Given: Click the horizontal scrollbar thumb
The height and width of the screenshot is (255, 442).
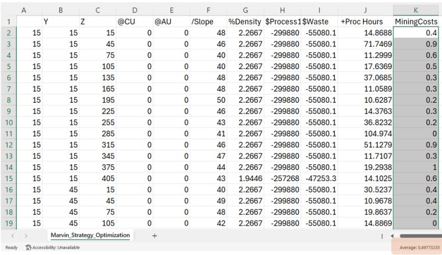Looking at the screenshot, I should (x=420, y=236).
